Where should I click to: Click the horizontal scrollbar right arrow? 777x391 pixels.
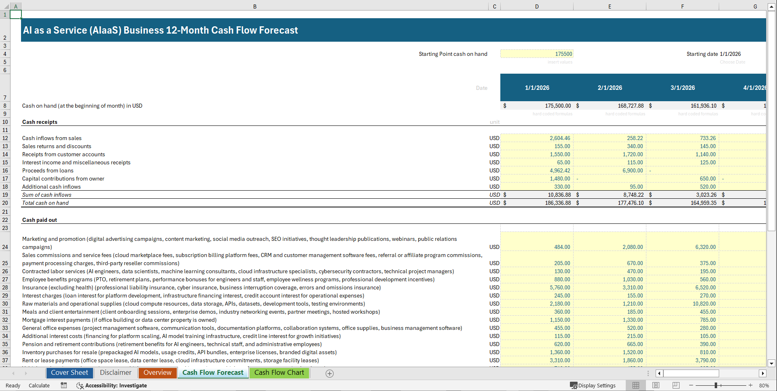point(763,373)
